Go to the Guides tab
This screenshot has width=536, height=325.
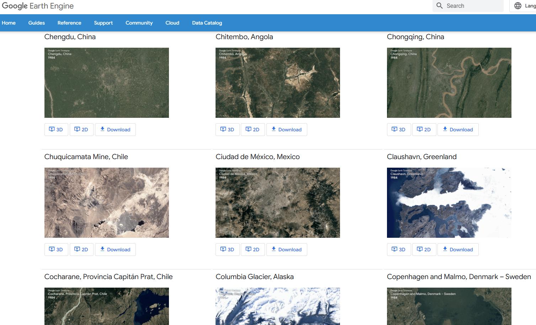coord(37,23)
